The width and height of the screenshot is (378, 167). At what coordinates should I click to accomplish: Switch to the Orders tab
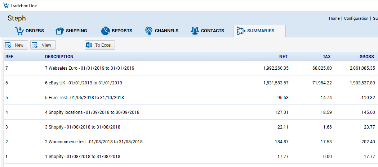[35, 31]
